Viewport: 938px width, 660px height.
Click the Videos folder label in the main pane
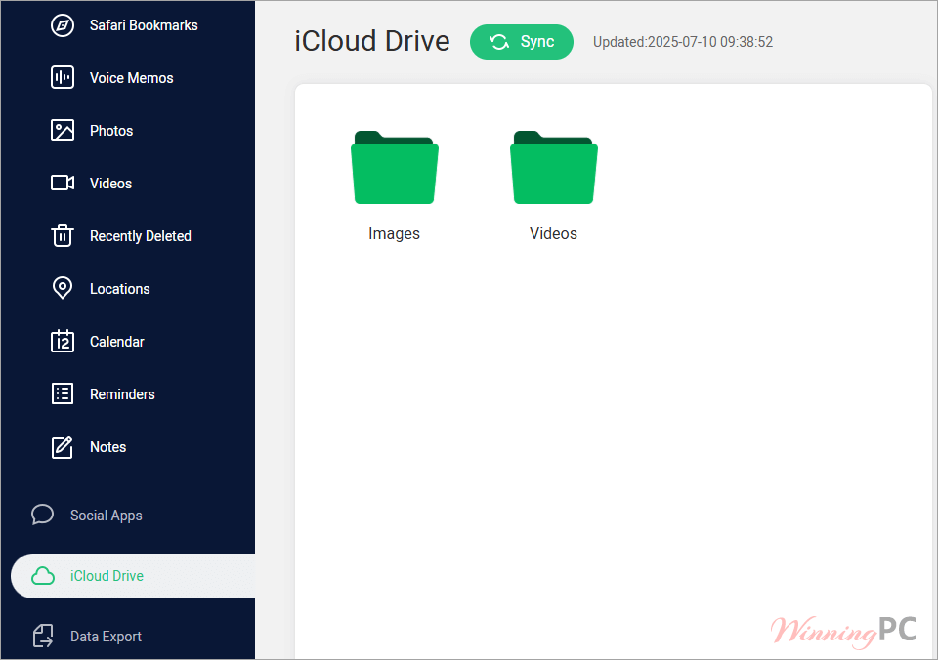pyautogui.click(x=553, y=233)
